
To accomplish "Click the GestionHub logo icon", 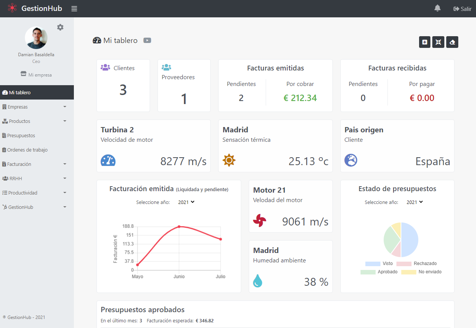I will pyautogui.click(x=12, y=8).
